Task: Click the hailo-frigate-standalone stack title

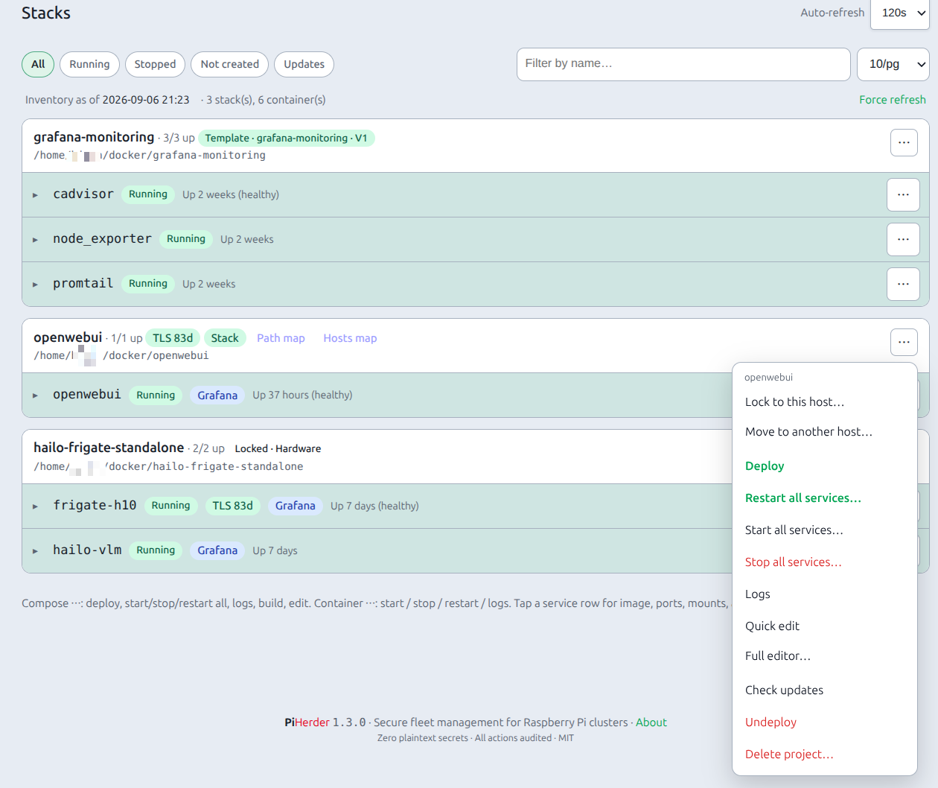Action: pyautogui.click(x=109, y=448)
